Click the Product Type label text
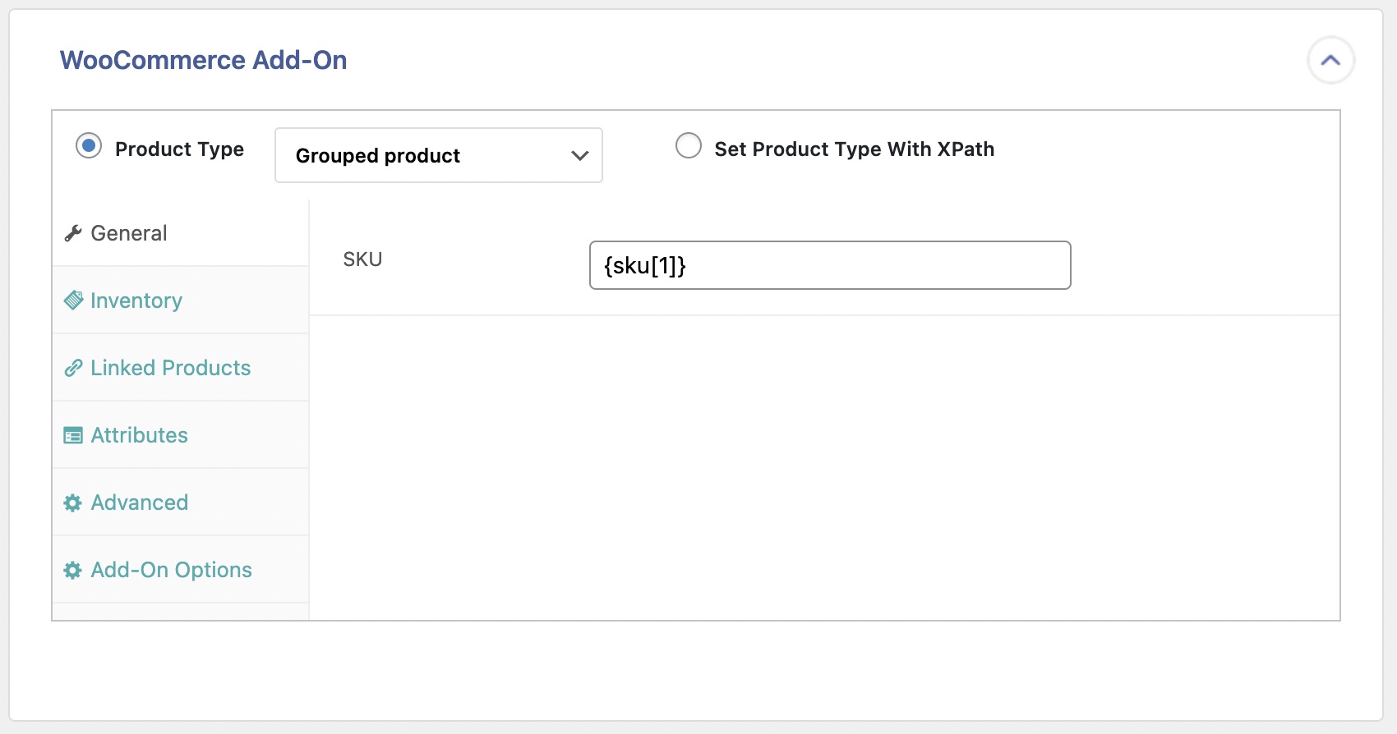The image size is (1397, 734). (x=179, y=149)
